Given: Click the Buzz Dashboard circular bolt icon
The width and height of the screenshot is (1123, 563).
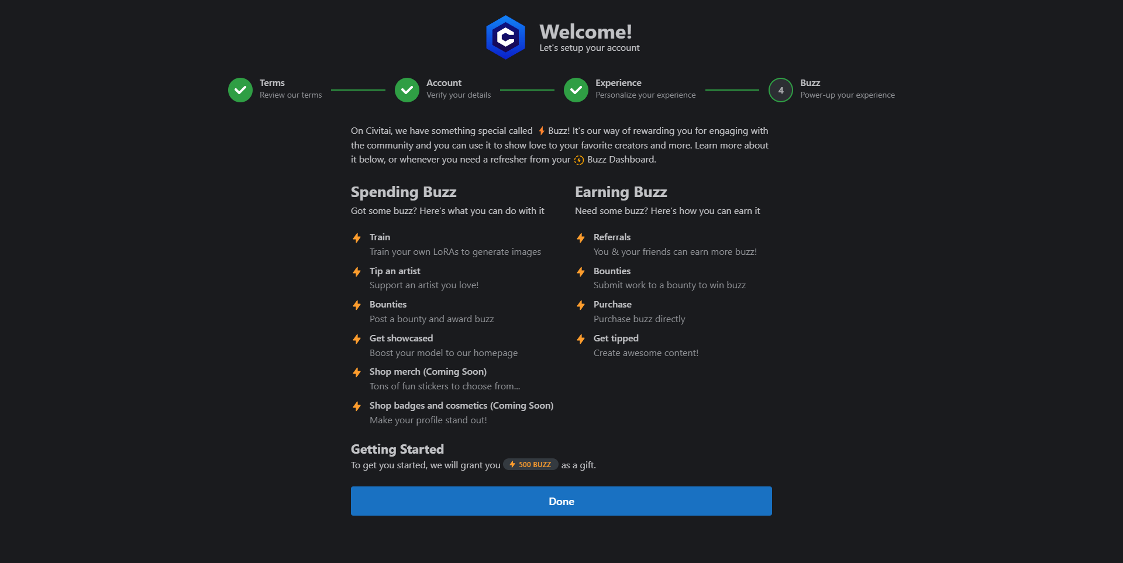Looking at the screenshot, I should point(579,160).
